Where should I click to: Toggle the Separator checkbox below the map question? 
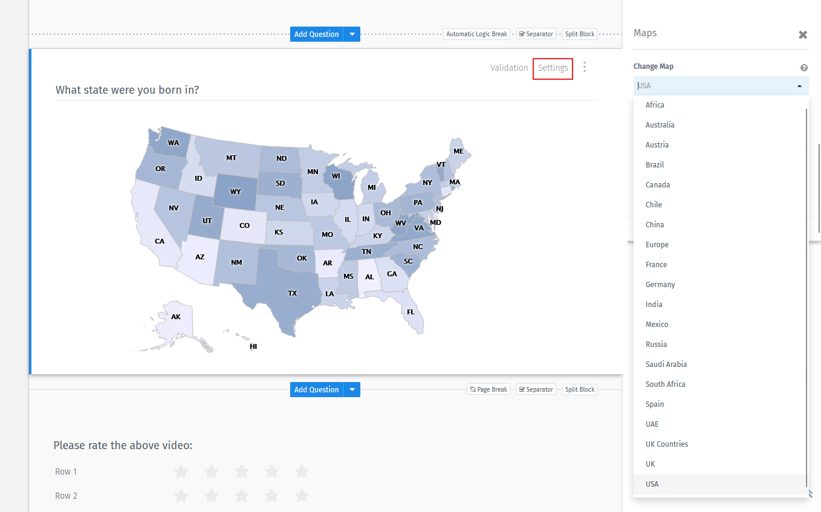(522, 390)
